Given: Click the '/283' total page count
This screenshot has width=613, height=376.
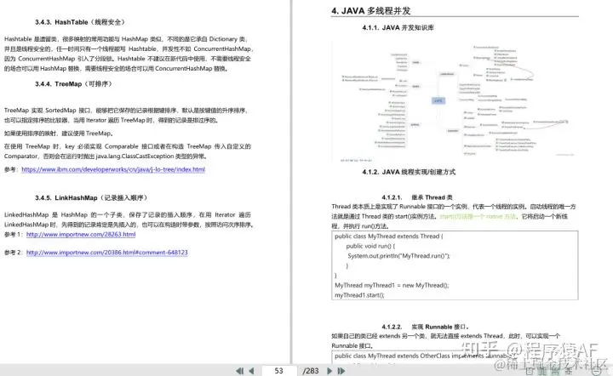Looking at the screenshot, I should (311, 371).
